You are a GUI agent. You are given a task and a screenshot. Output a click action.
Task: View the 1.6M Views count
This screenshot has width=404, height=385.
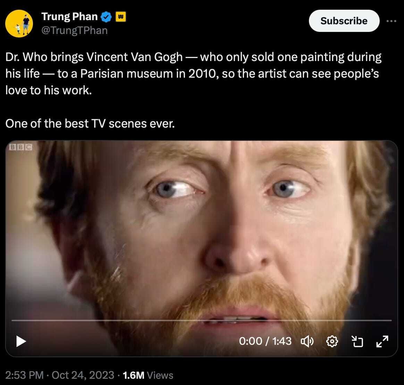pos(148,375)
